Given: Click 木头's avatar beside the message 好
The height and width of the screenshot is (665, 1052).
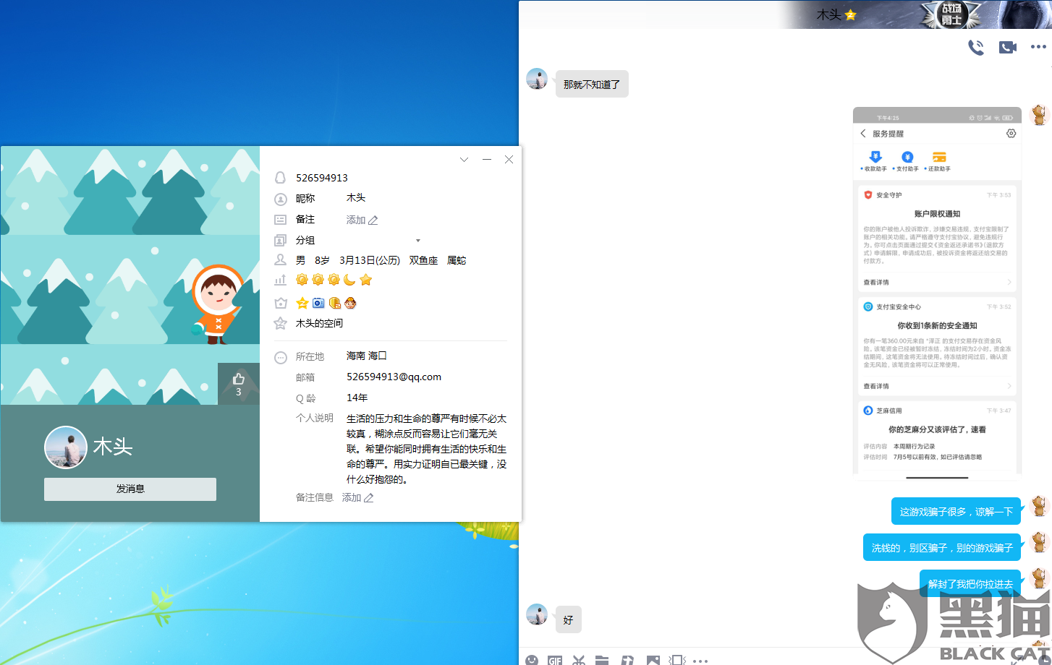Looking at the screenshot, I should (x=537, y=614).
